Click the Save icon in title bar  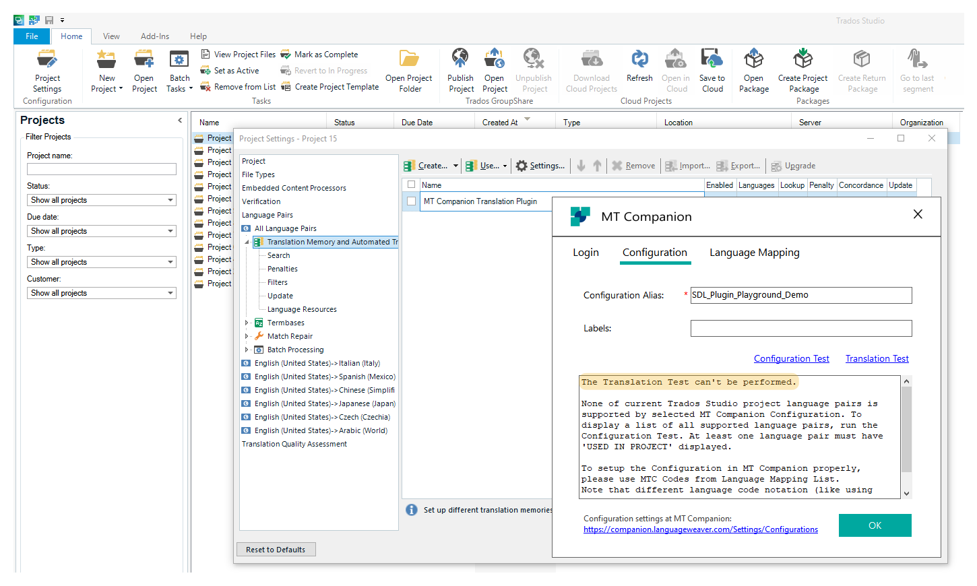(x=49, y=20)
